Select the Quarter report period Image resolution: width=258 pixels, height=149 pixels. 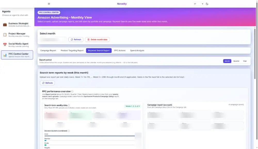pyautogui.click(x=236, y=61)
